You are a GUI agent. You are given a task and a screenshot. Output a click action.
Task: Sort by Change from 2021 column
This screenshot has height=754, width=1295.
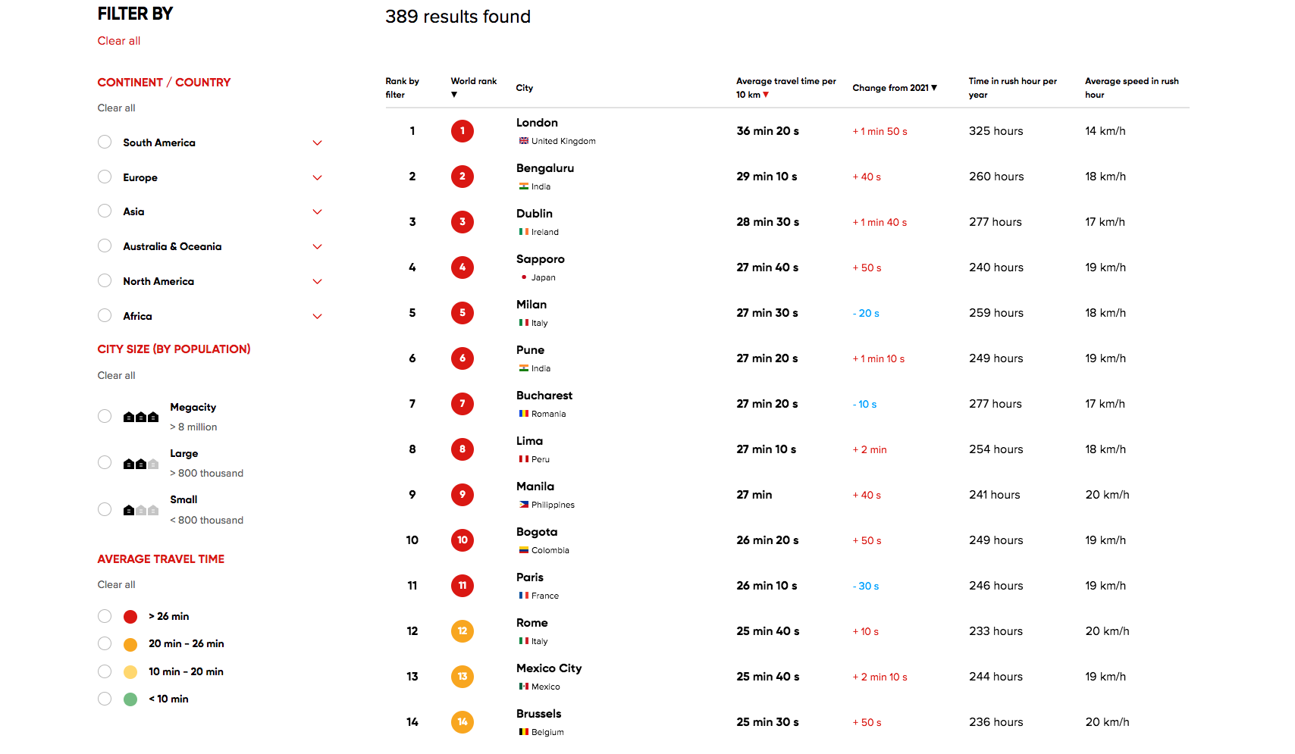pyautogui.click(x=895, y=88)
